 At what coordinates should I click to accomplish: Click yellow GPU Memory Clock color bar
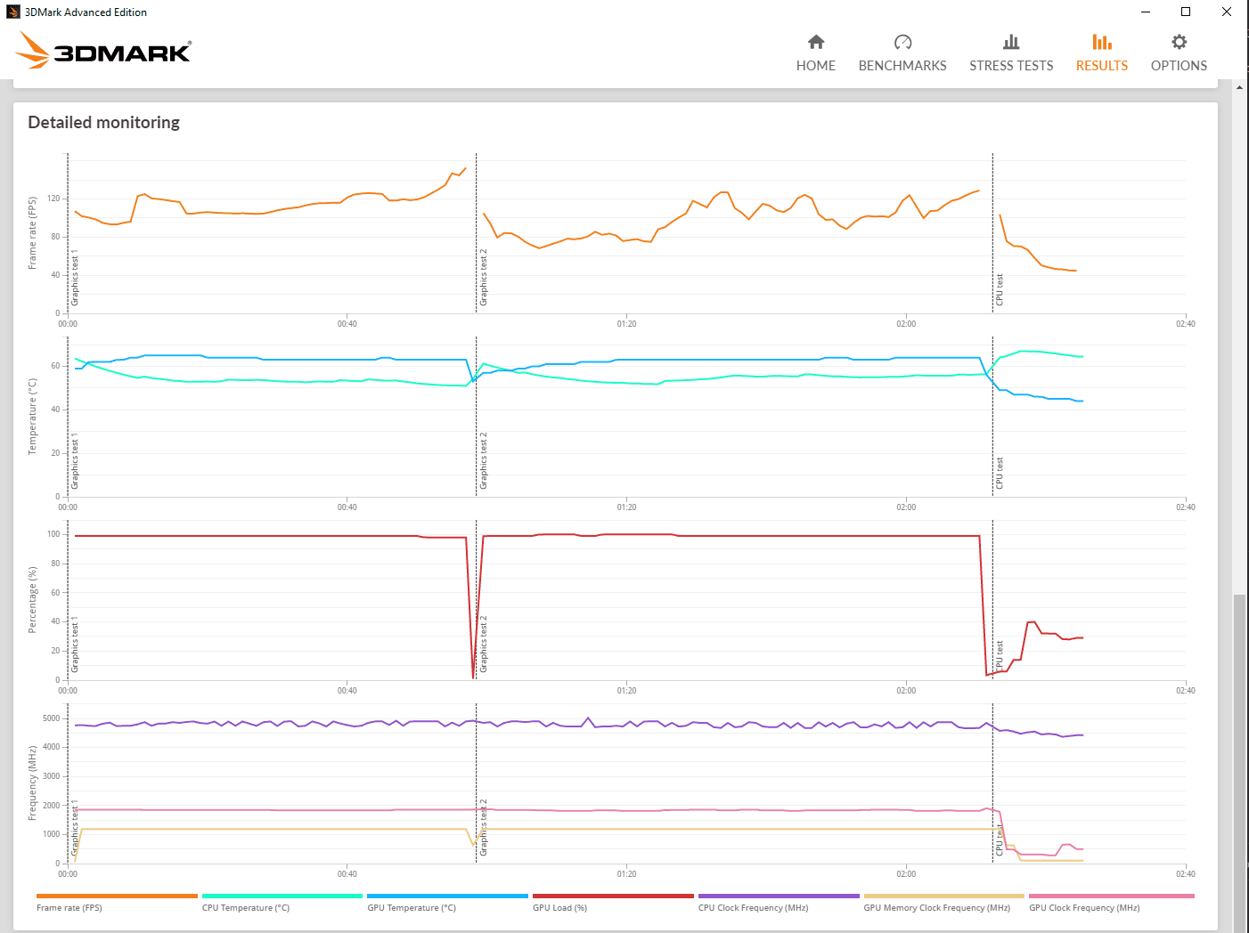[943, 896]
